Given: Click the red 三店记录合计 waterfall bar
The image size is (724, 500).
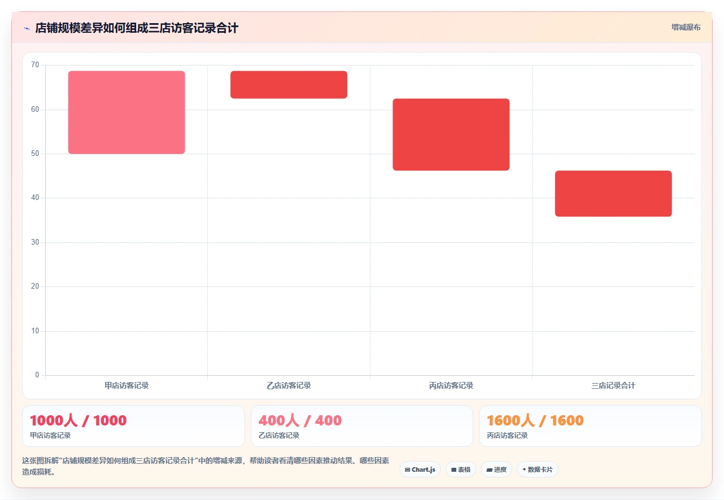Looking at the screenshot, I should click(613, 194).
